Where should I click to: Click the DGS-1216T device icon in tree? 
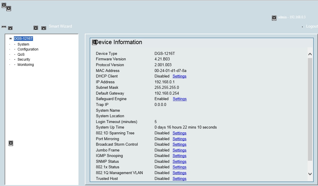(11, 39)
